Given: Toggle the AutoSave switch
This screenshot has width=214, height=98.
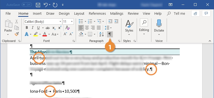Looking at the screenshot, I should 27,5.
